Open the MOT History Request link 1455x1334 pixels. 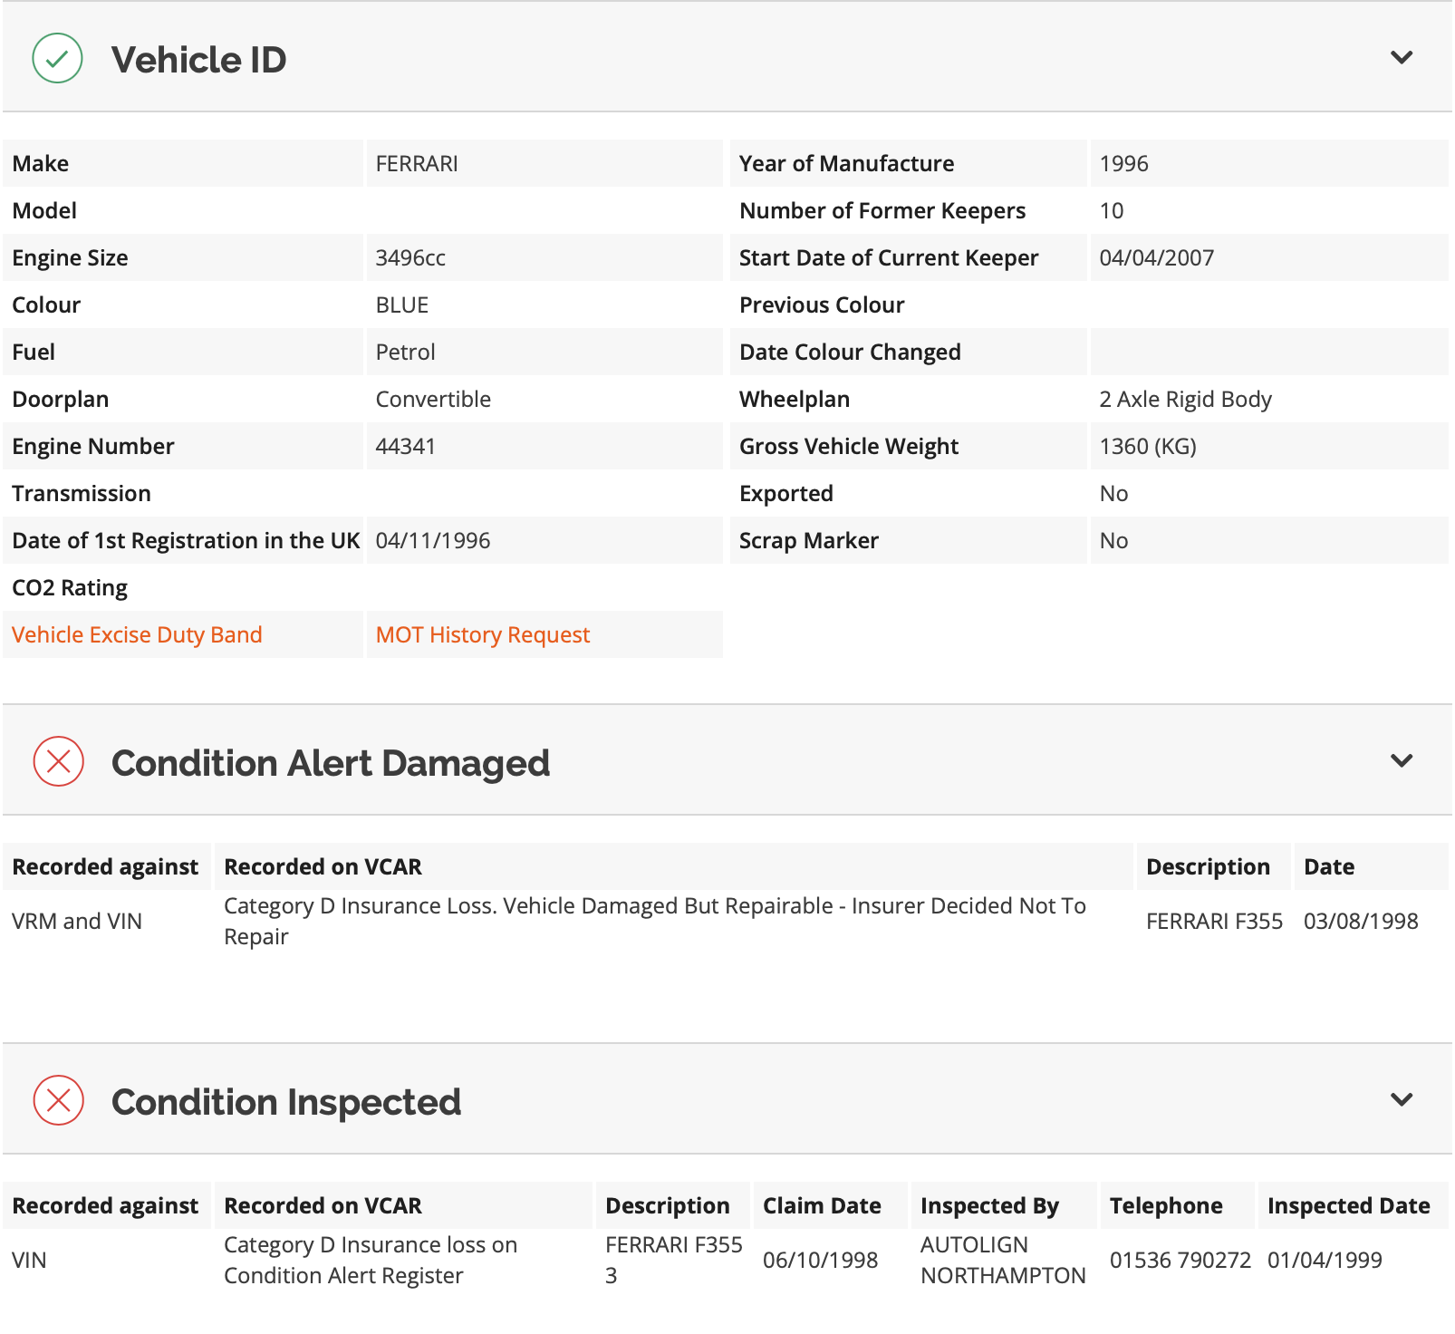[x=483, y=635]
